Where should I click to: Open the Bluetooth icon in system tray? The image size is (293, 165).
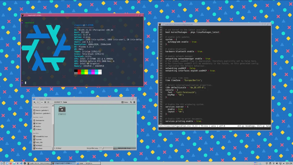tap(273, 163)
